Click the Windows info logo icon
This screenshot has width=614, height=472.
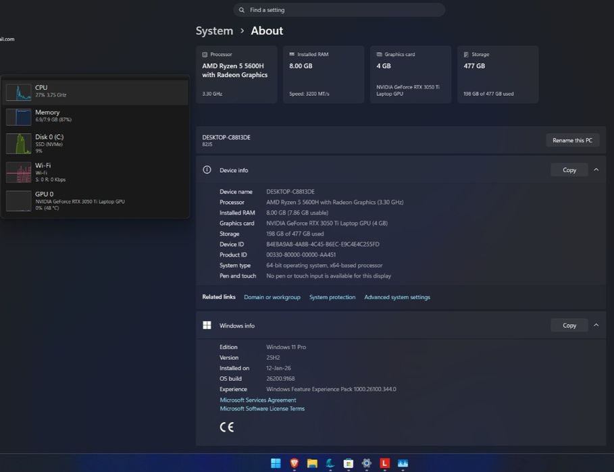click(207, 325)
